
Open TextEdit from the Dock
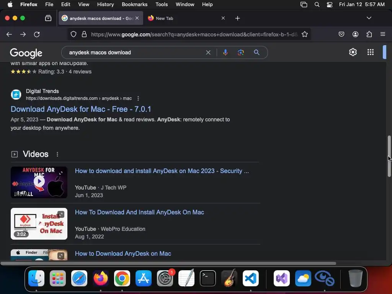186,278
